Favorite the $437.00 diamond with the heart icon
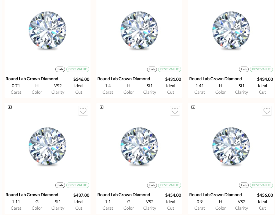 pos(83,111)
